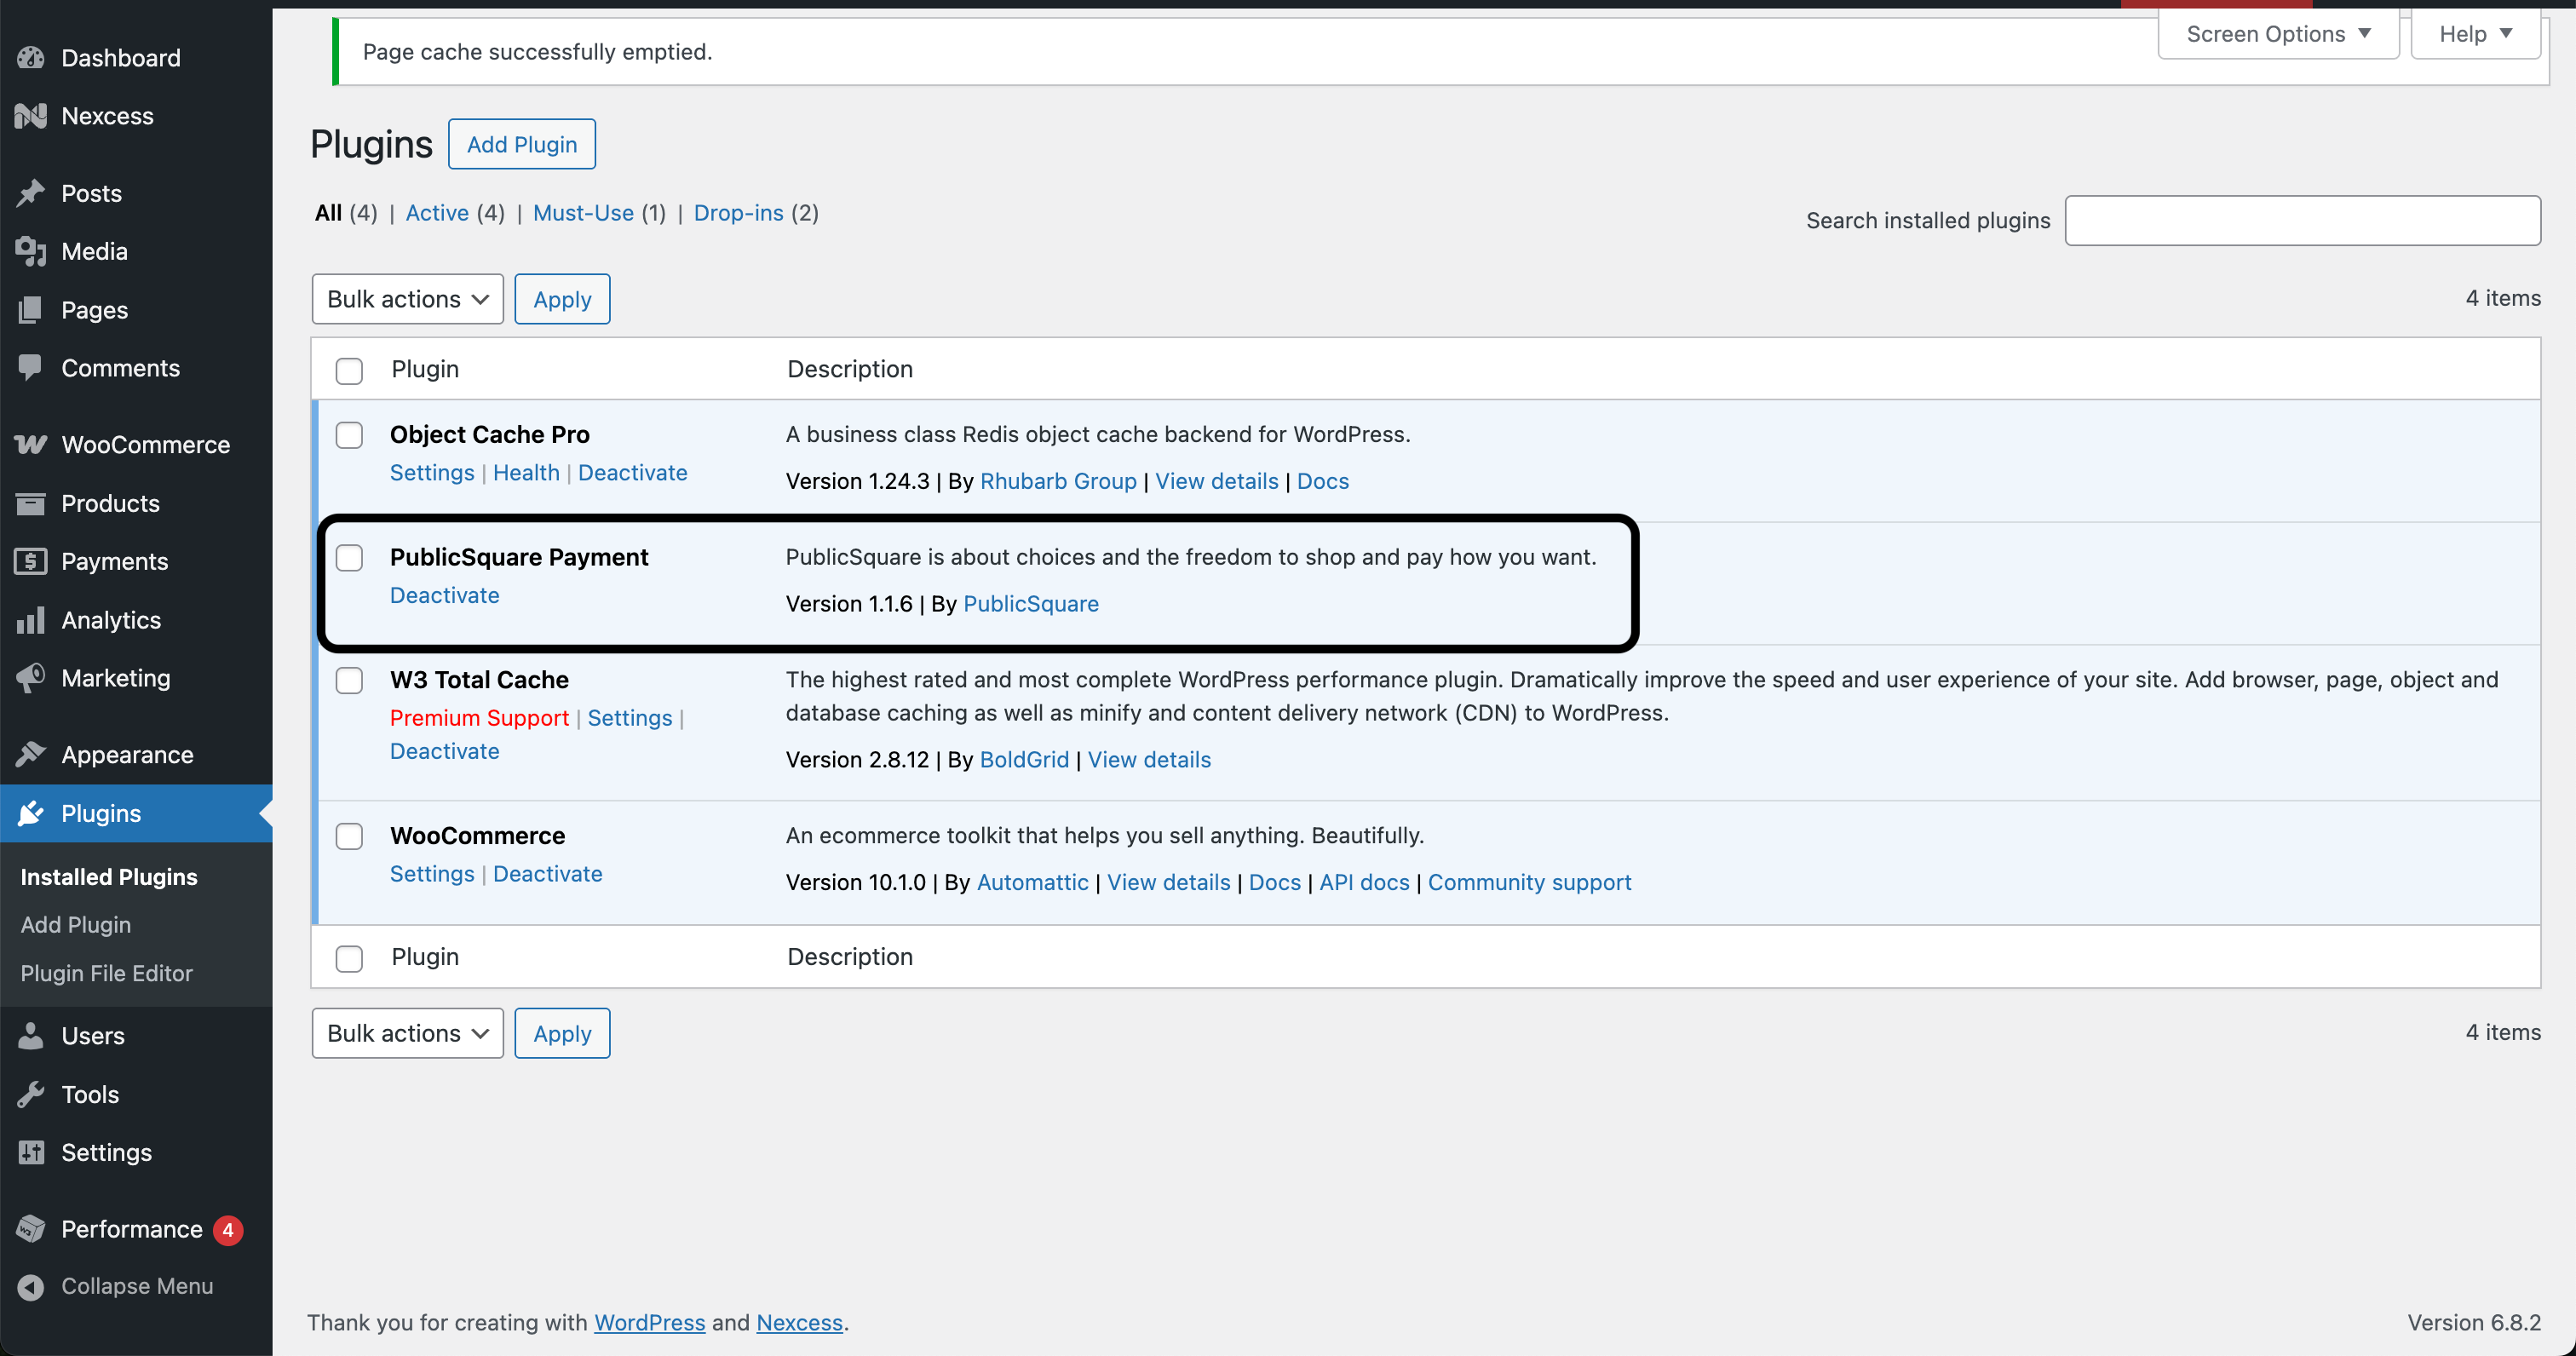Screen dimensions: 2576x1356
Task: Sort by the Plugin column header
Action: (x=425, y=369)
